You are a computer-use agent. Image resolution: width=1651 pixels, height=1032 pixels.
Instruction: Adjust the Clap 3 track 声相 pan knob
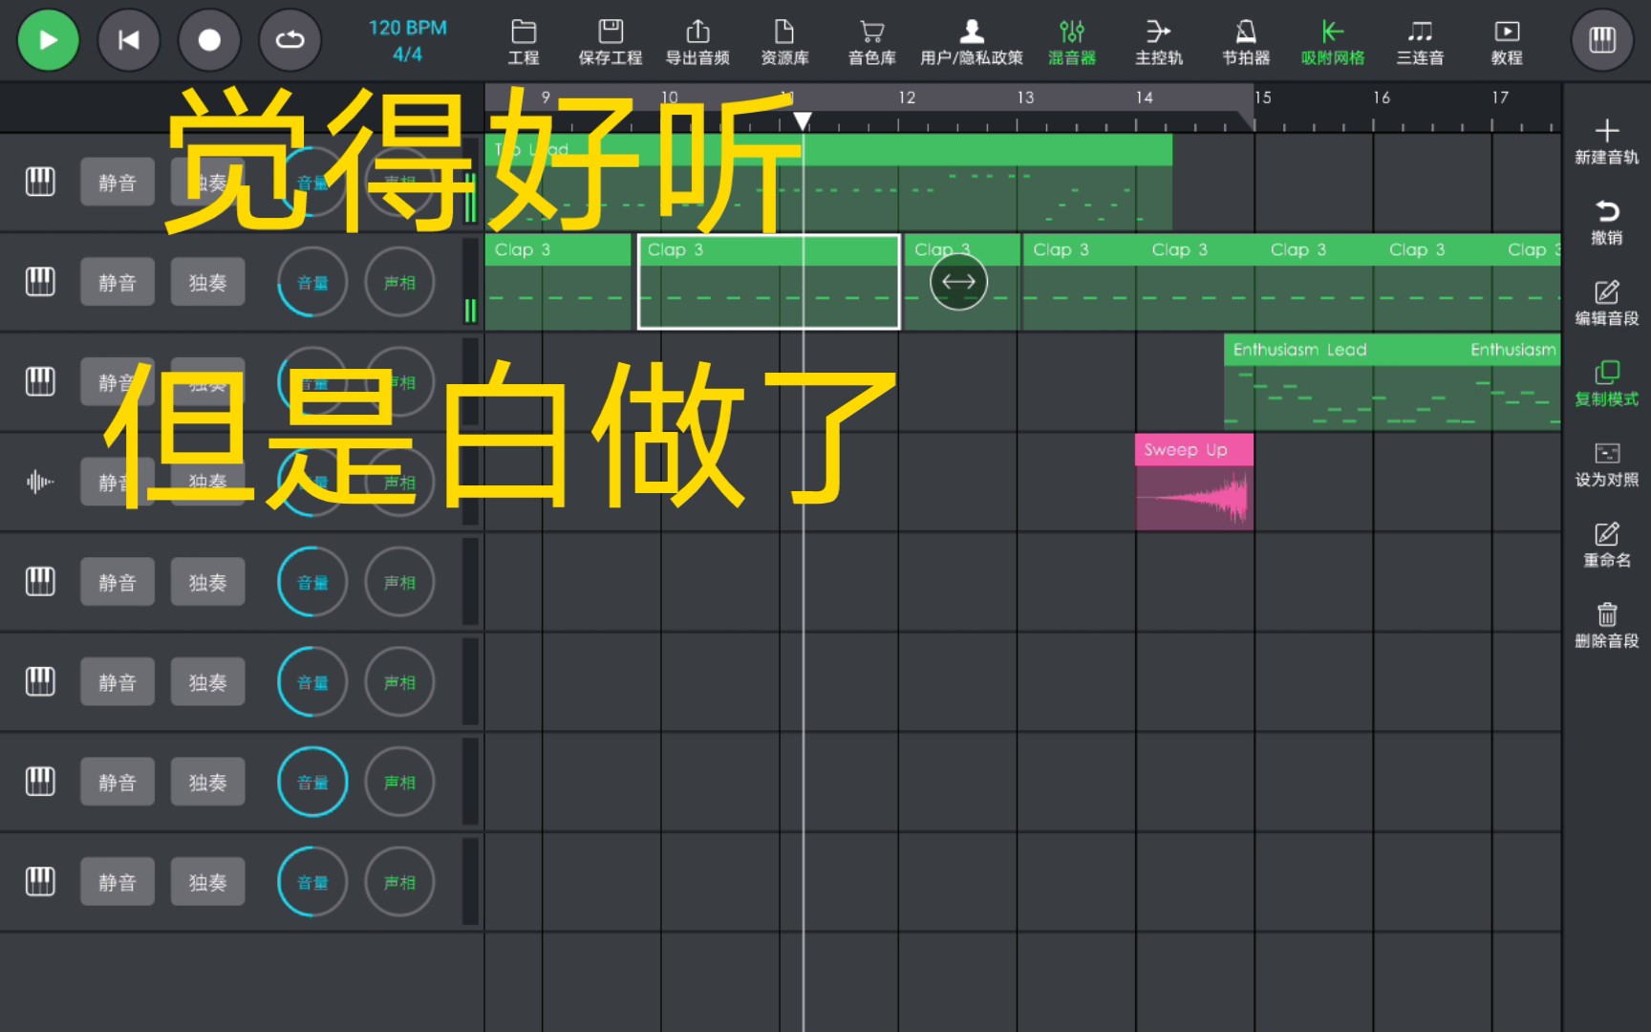click(399, 282)
